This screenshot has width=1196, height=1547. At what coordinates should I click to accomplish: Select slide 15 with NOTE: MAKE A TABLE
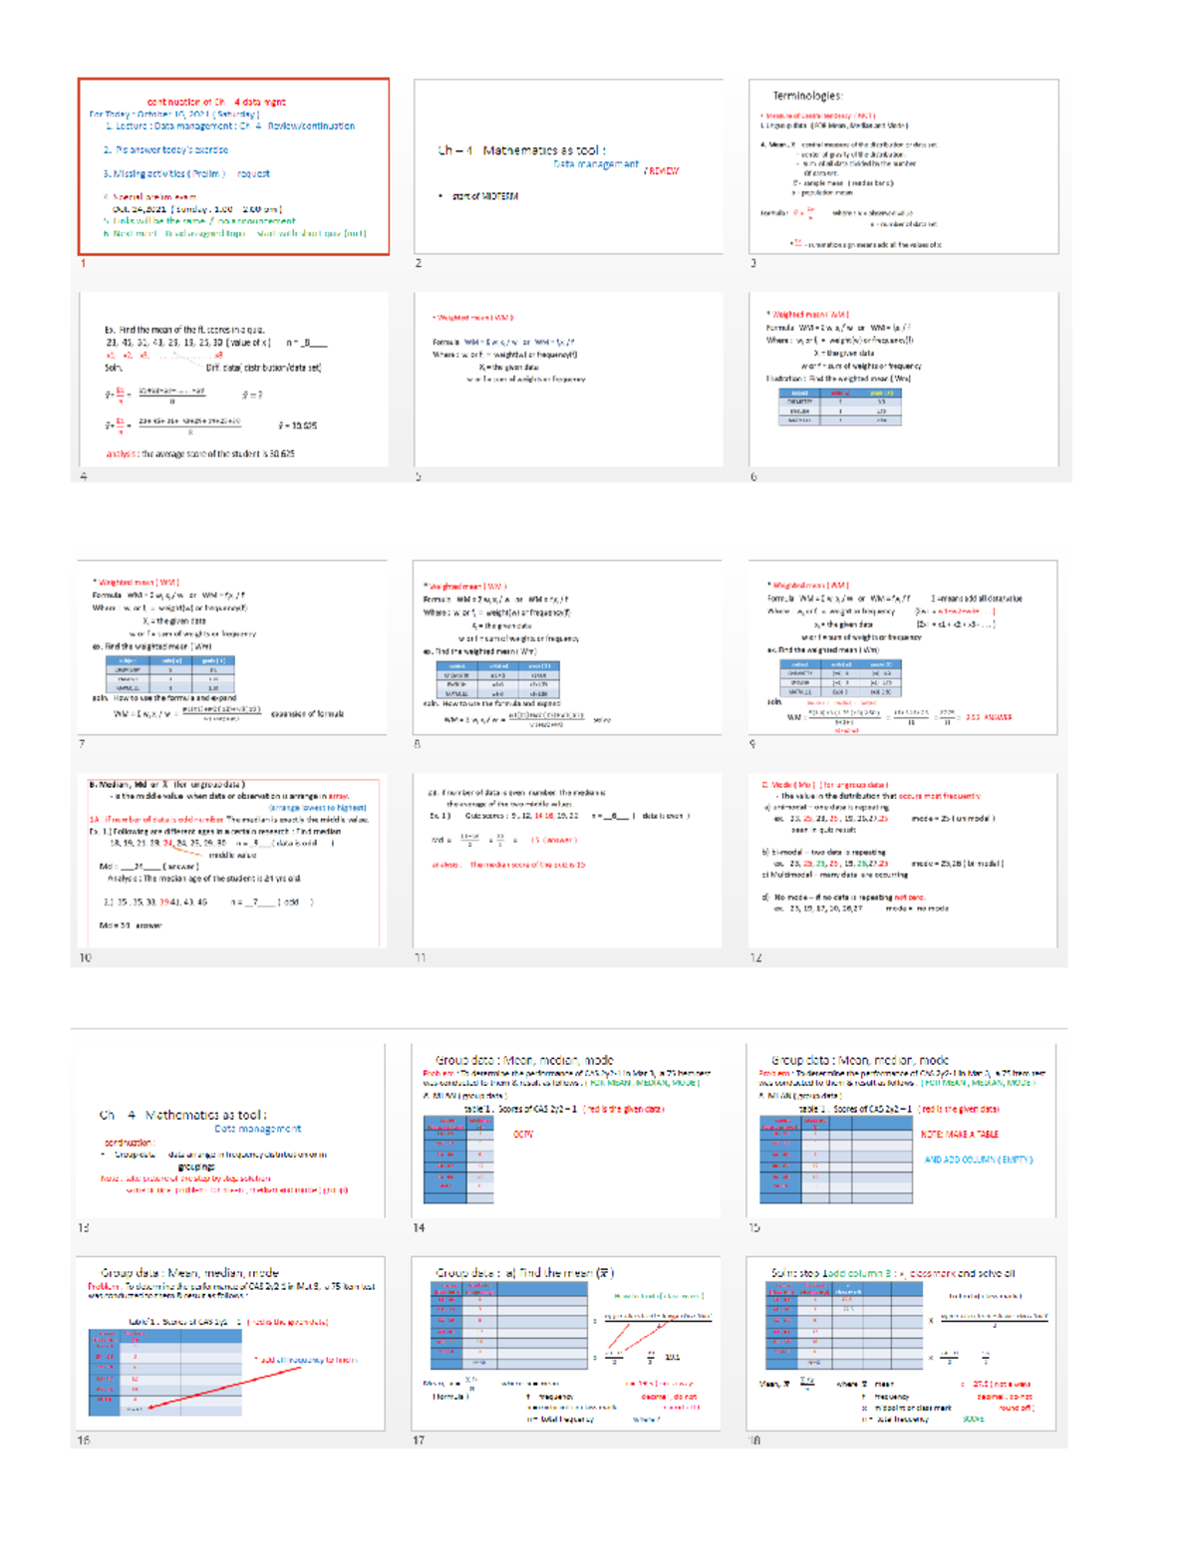point(901,1130)
